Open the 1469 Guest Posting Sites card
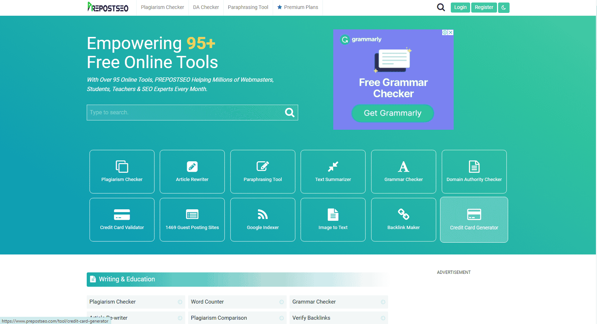 192,220
